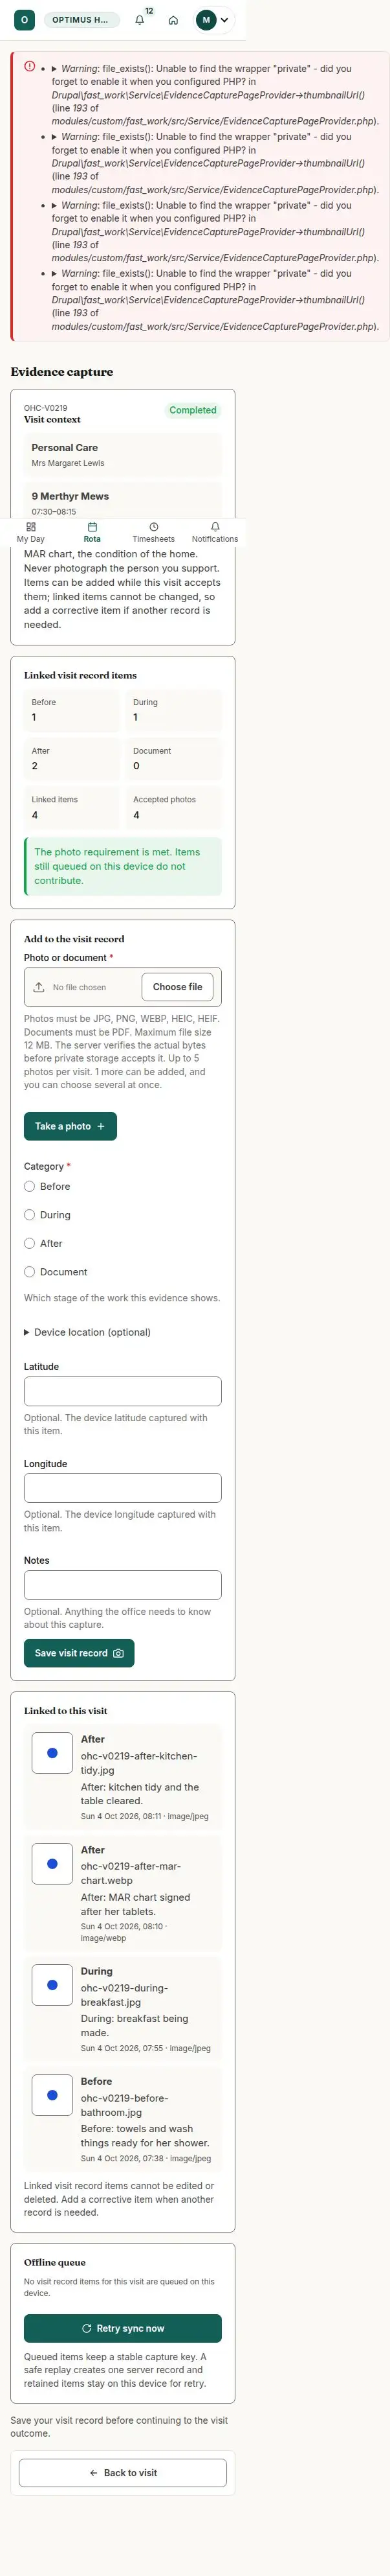
Task: Expand the first warning details triangle
Action: [x=55, y=69]
